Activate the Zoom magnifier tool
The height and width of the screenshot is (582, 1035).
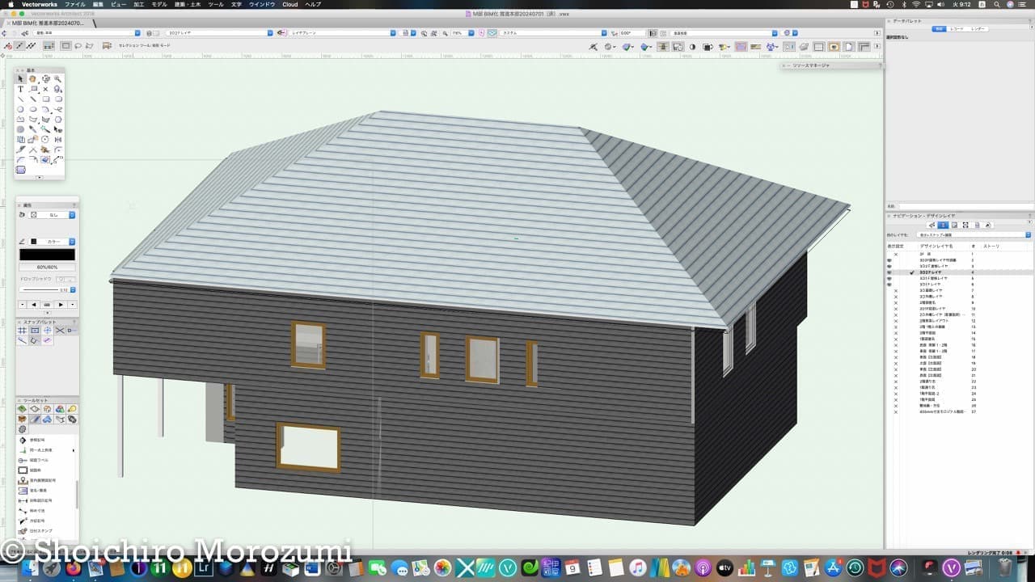tap(58, 79)
